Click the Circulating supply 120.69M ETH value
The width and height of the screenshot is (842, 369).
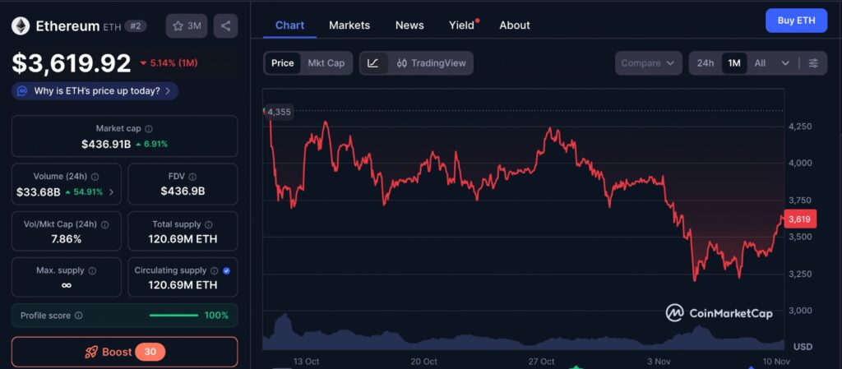183,285
